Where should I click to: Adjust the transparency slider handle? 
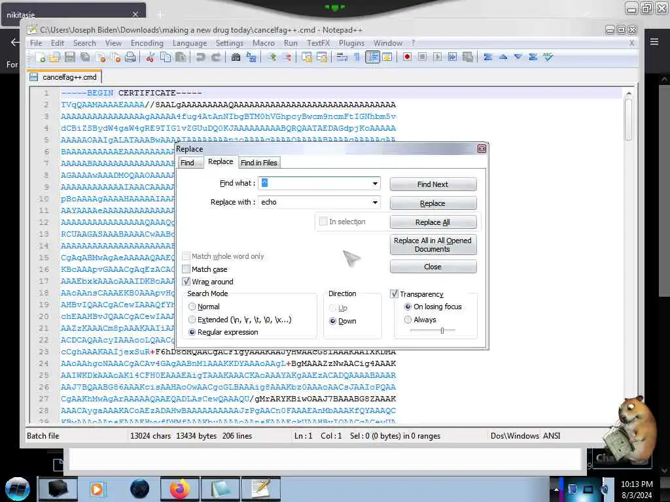[442, 330]
